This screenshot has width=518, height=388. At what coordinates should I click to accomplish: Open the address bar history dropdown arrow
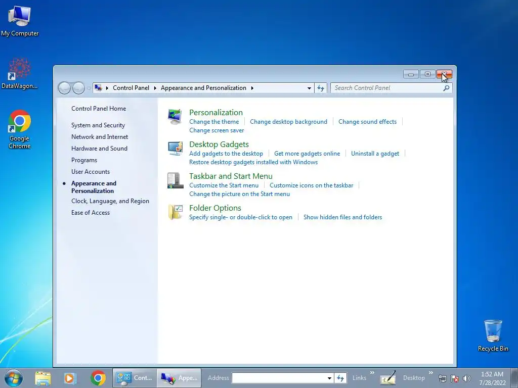(x=309, y=88)
